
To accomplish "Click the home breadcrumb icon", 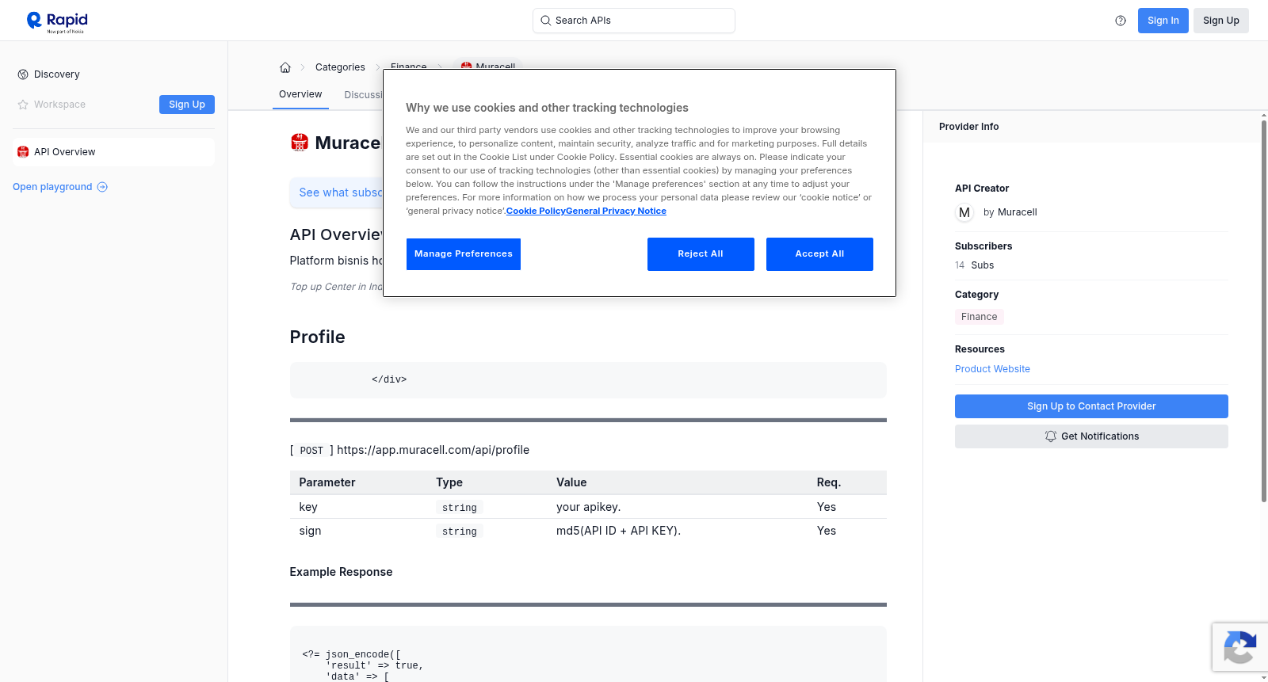I will pyautogui.click(x=285, y=67).
